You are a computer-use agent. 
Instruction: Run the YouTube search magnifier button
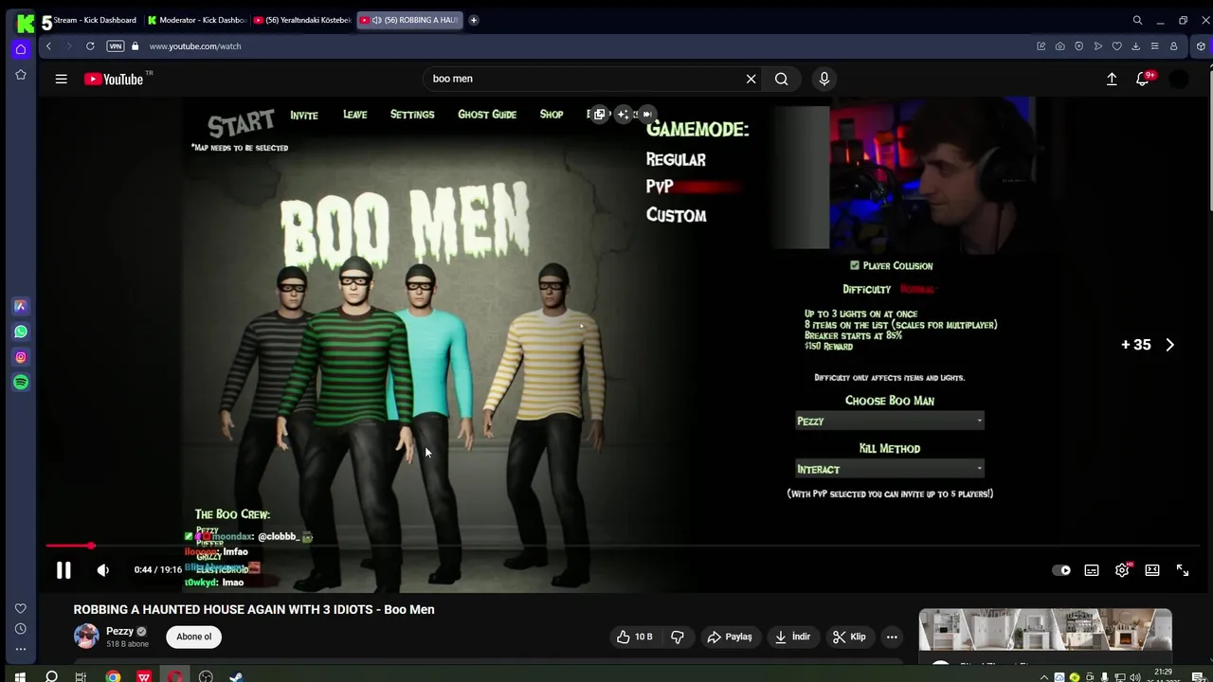781,79
